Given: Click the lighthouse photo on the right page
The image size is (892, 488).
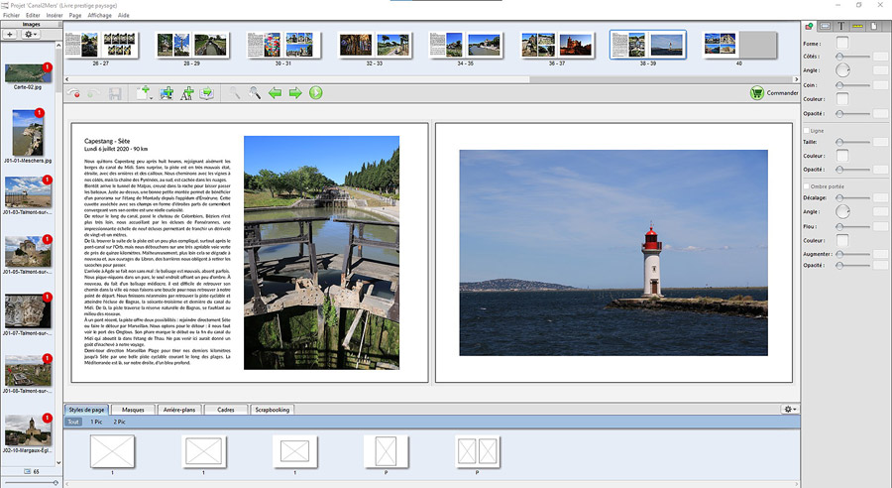Looking at the screenshot, I should (613, 253).
